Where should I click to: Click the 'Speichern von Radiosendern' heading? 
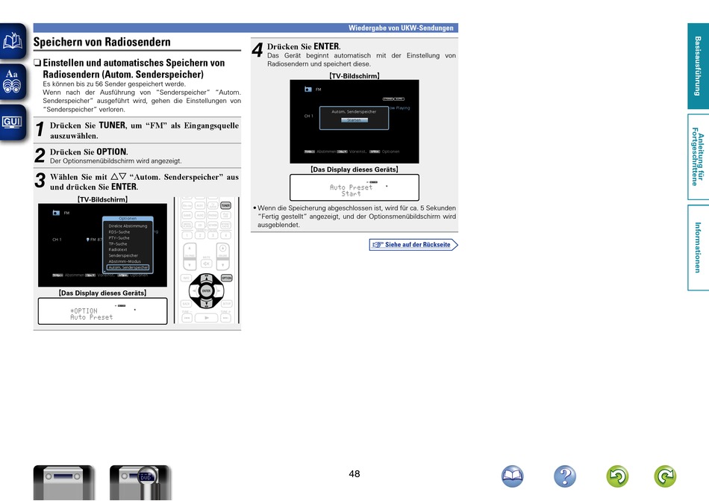[102, 42]
